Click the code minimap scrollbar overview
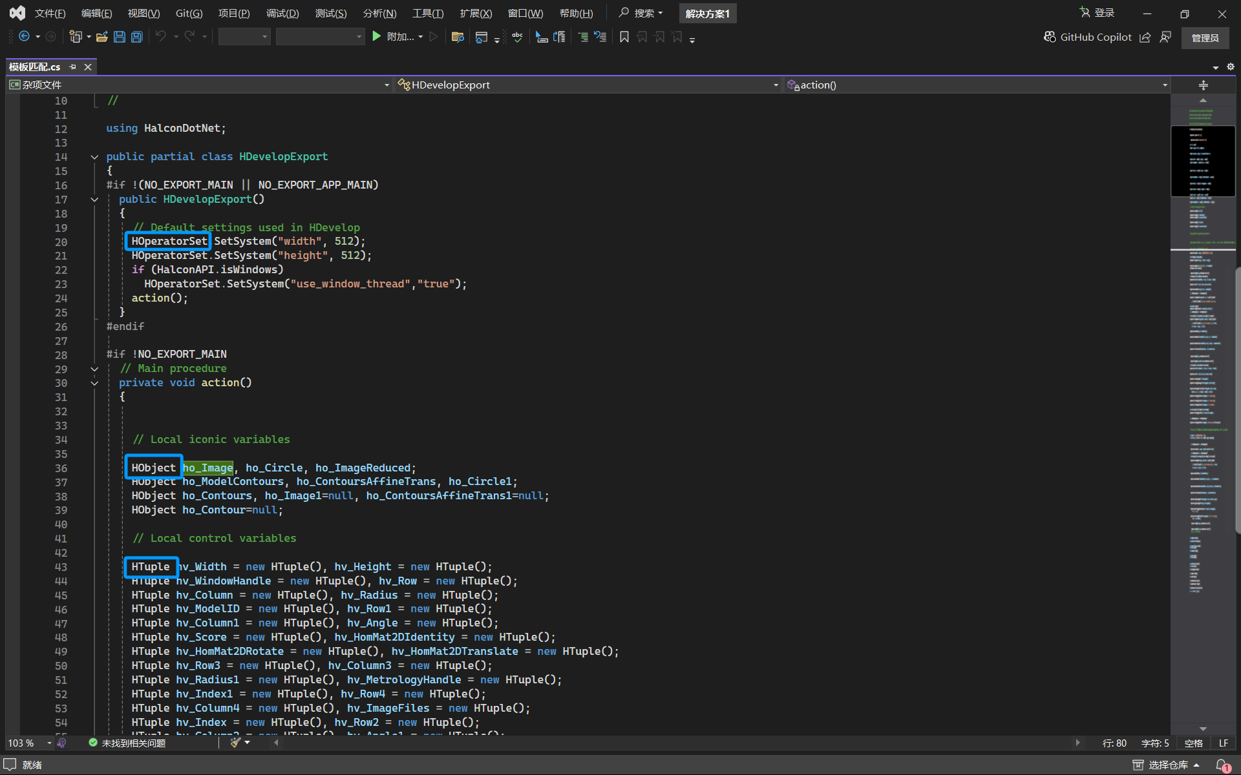Screen dimensions: 1241x775 1202,387
